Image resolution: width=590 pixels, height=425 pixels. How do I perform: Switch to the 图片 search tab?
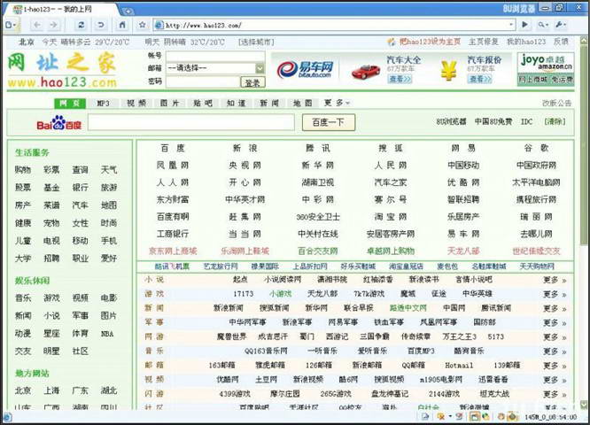click(x=170, y=103)
